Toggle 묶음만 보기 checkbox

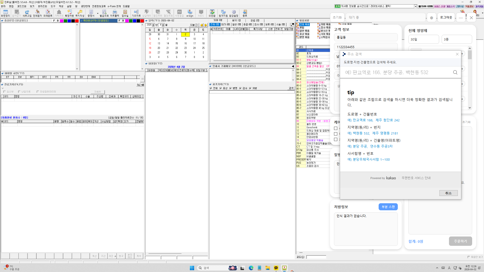coord(469,257)
